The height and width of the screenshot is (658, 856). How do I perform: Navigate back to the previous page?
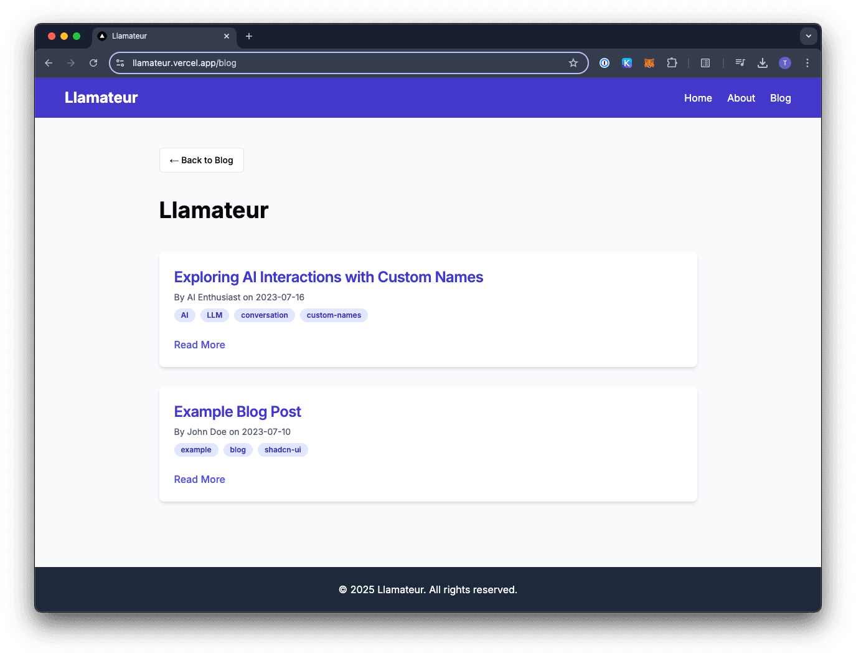[x=49, y=63]
